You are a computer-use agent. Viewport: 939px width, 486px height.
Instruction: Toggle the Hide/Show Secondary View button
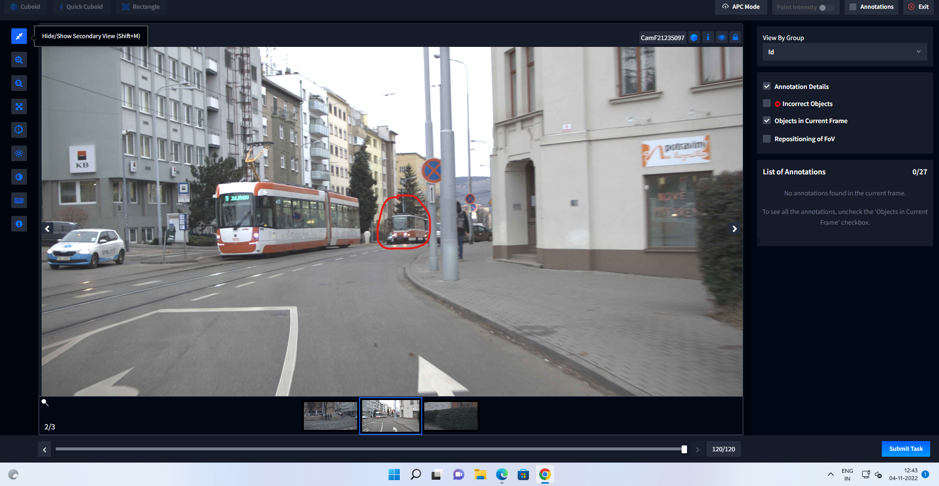19,36
